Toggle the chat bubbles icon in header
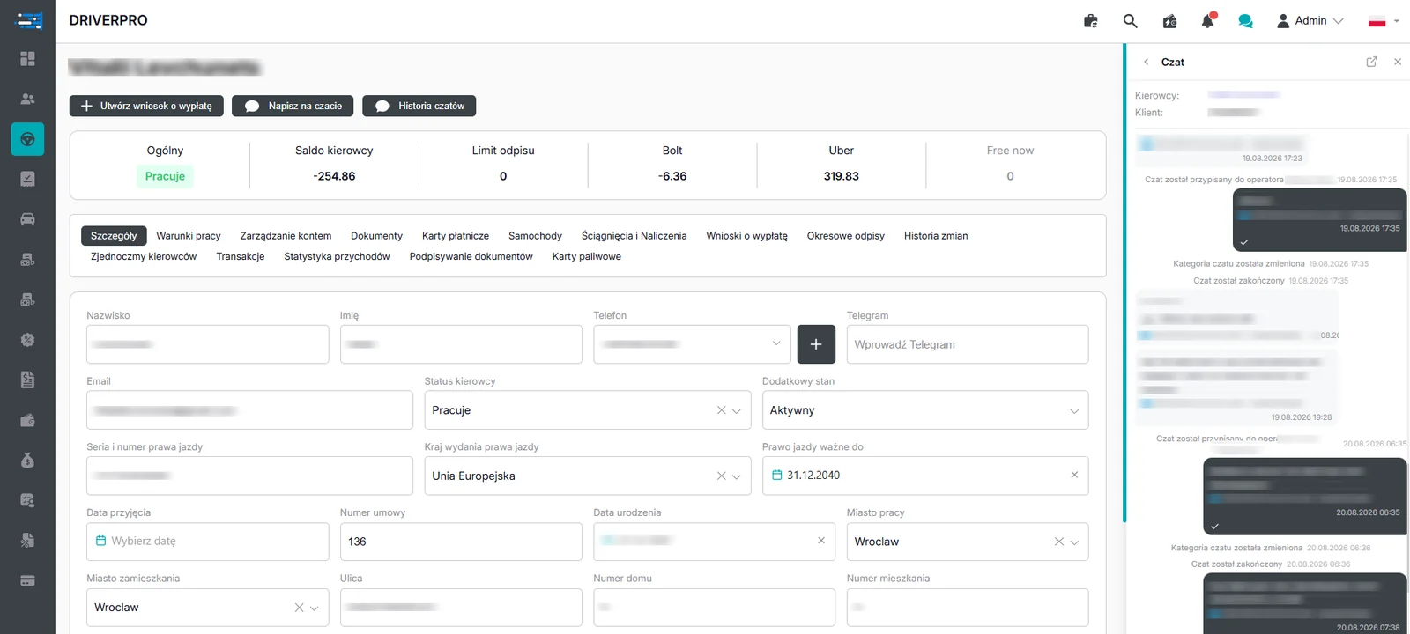The image size is (1410, 634). coord(1245,21)
